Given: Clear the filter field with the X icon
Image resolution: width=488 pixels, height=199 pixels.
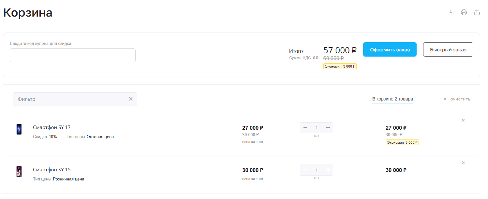Looking at the screenshot, I should (x=131, y=99).
